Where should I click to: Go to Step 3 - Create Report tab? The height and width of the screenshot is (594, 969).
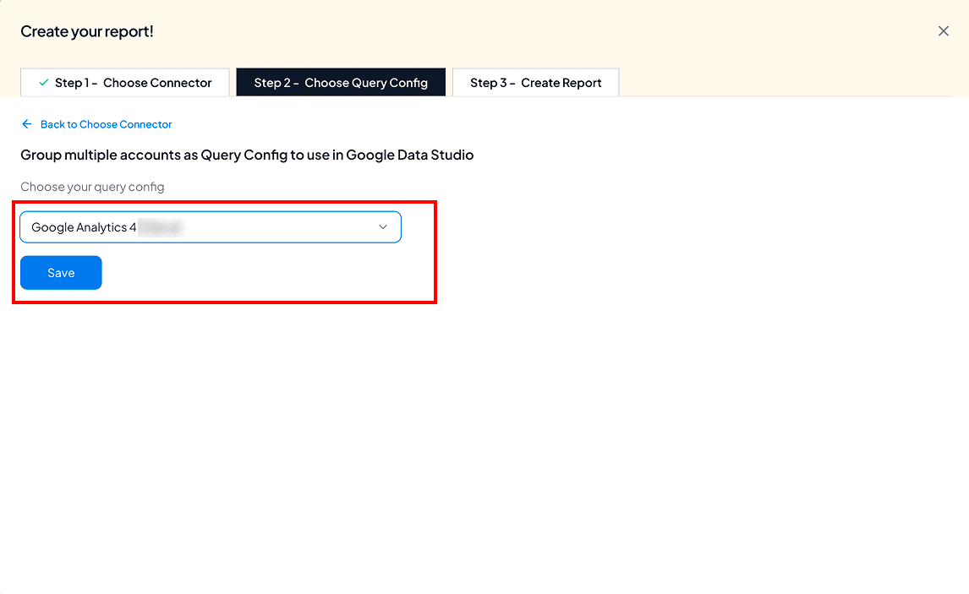[535, 83]
